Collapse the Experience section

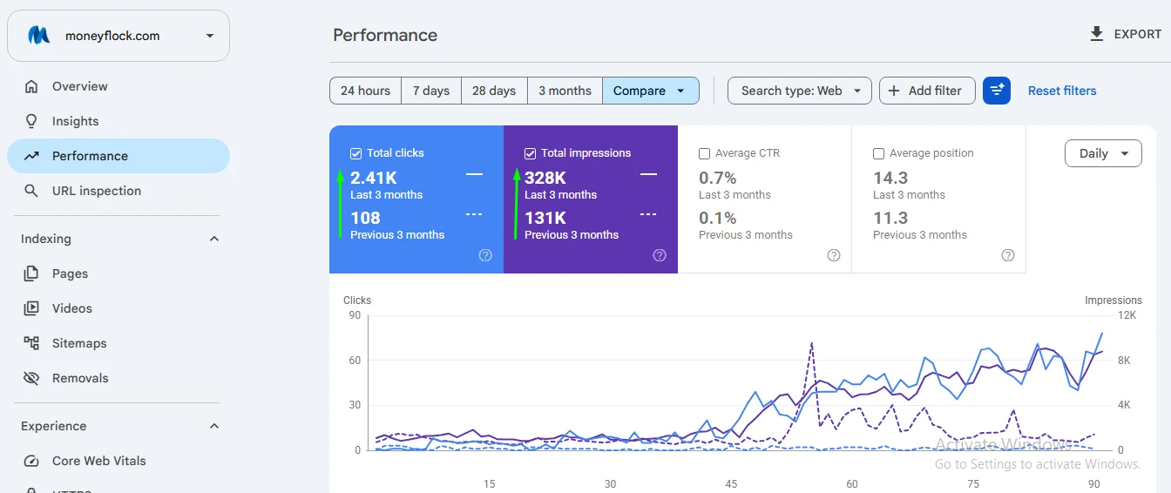214,426
